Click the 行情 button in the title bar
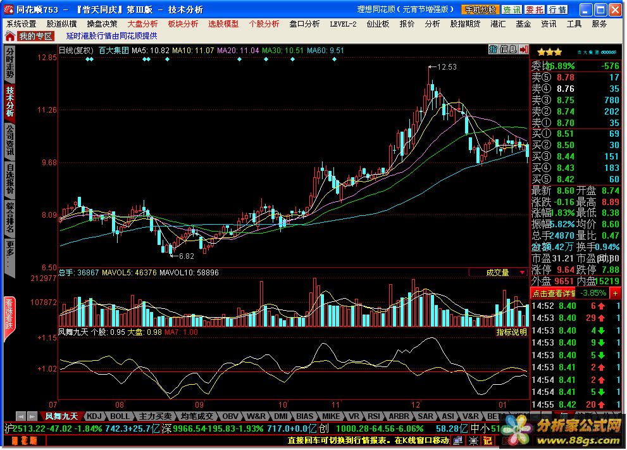627x450 pixels. [557, 9]
